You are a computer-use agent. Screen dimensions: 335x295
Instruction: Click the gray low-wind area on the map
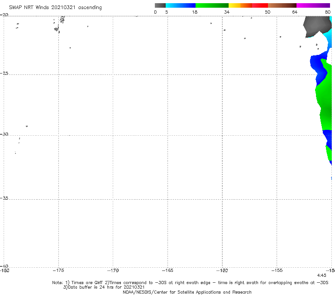316,26
